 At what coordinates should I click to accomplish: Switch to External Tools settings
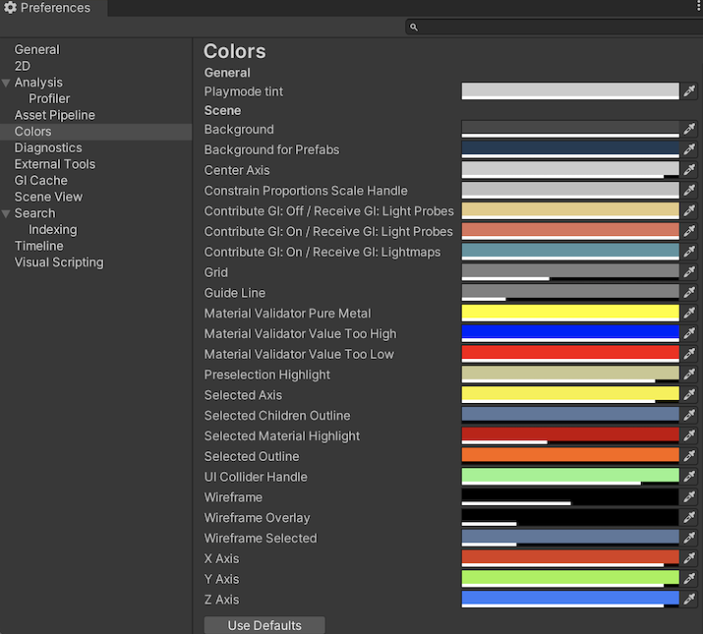point(55,164)
